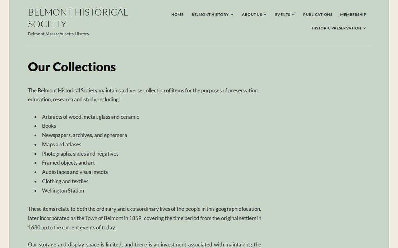Expand the About Us dropdown chevron
This screenshot has width=398, height=248.
point(265,15)
